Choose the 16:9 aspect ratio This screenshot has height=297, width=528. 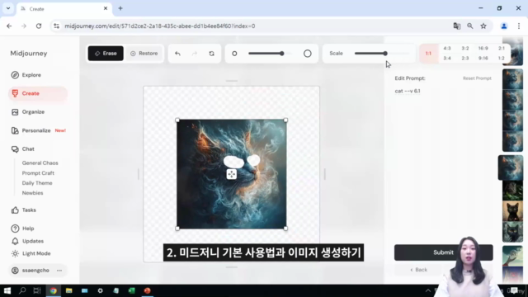click(483, 48)
